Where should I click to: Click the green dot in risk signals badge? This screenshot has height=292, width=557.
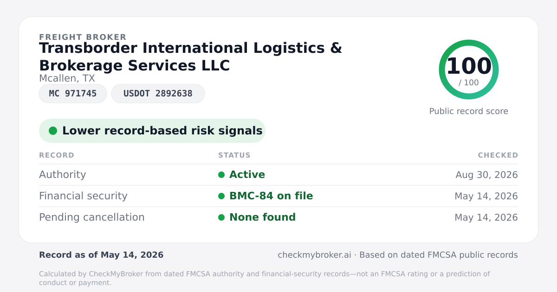pyautogui.click(x=53, y=131)
